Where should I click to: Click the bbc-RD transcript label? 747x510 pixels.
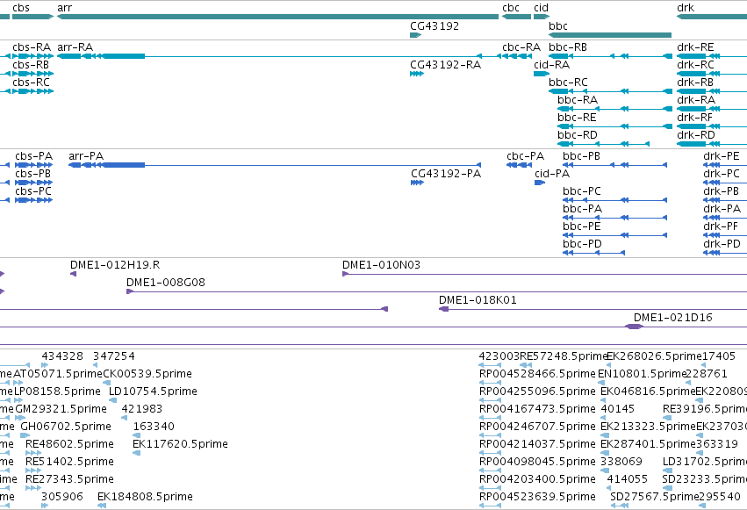click(578, 135)
